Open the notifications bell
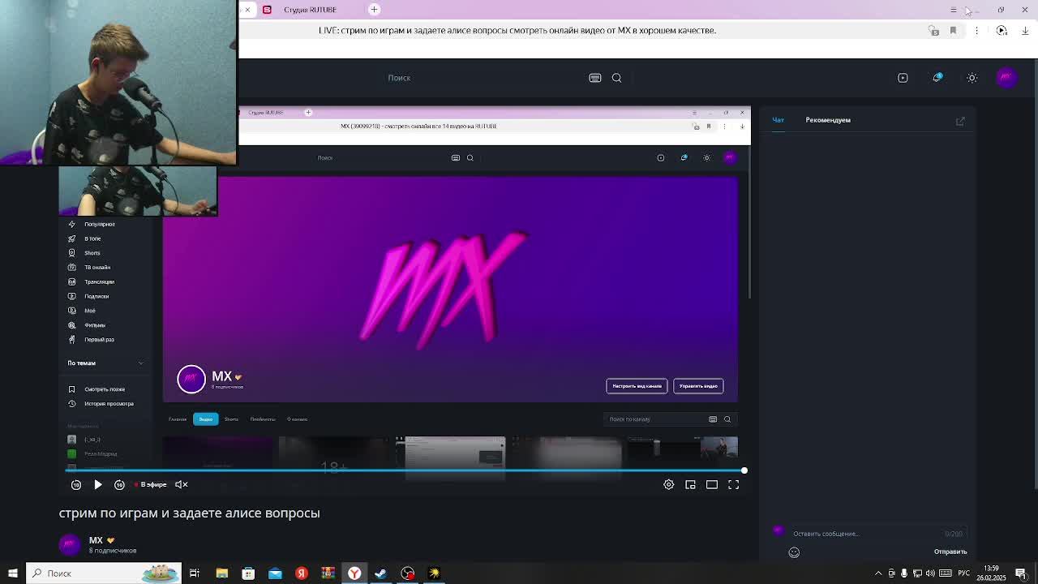This screenshot has height=584, width=1038. (937, 77)
